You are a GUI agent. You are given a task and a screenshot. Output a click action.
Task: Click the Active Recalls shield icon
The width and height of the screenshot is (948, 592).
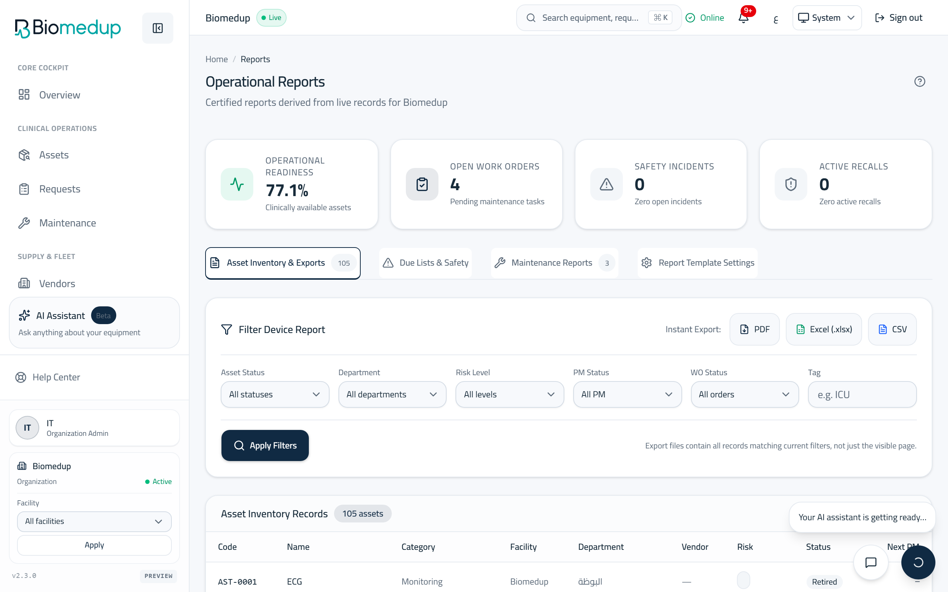click(791, 184)
